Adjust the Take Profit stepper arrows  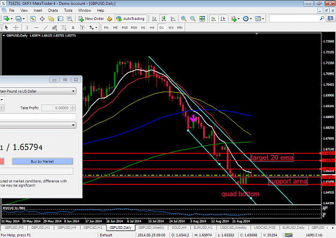(x=73, y=108)
